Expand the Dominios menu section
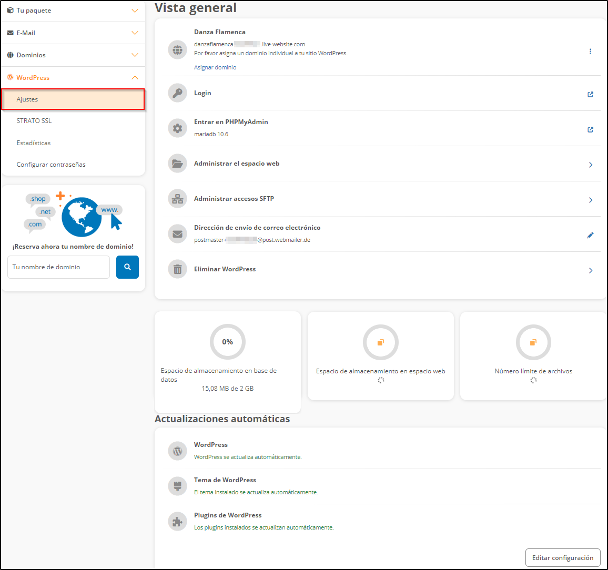 click(x=135, y=55)
